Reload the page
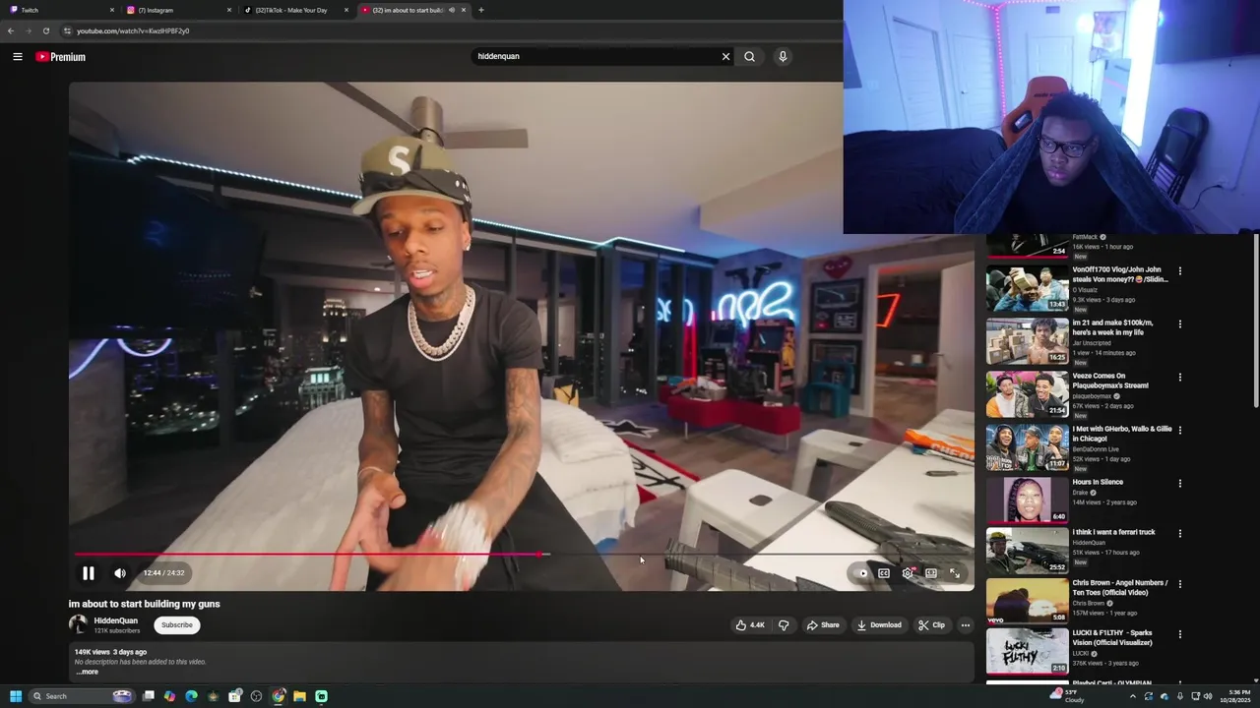The height and width of the screenshot is (708, 1260). coord(46,30)
